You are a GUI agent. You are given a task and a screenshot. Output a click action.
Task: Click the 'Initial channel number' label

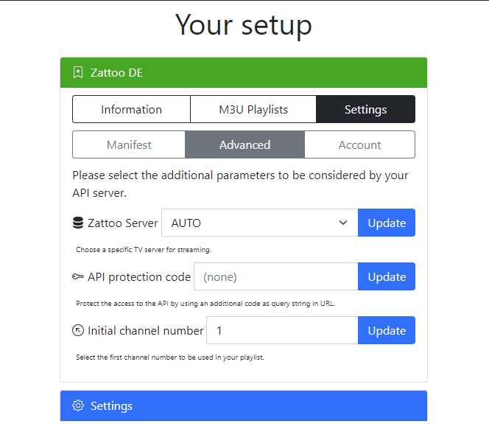[x=145, y=330]
